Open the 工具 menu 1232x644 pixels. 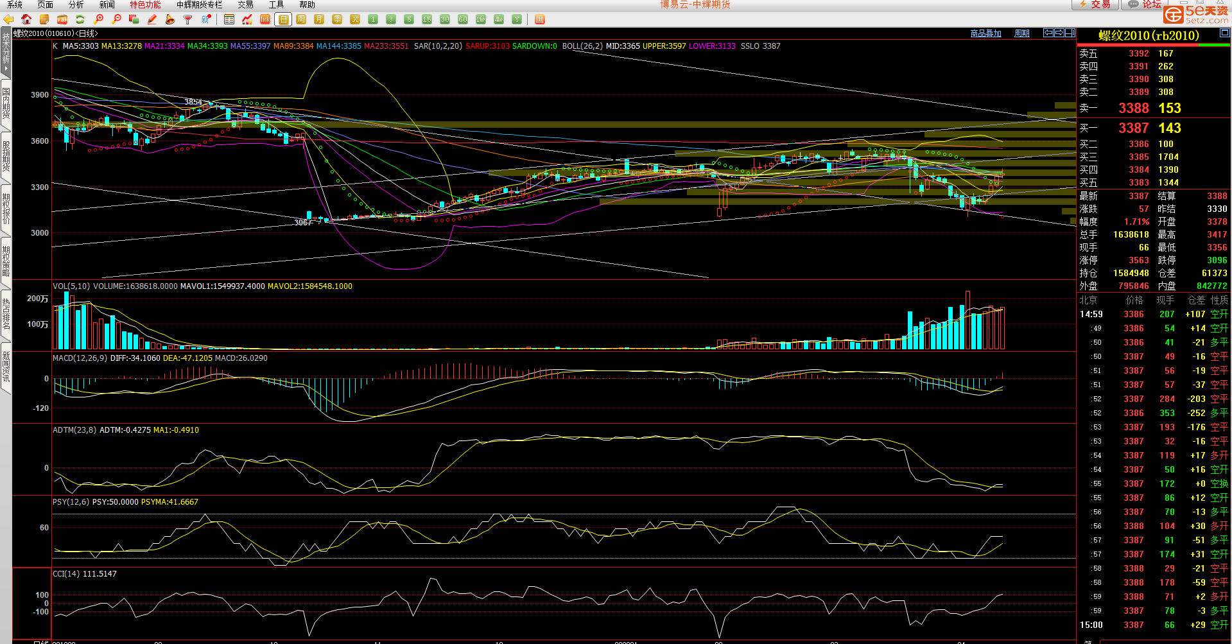tap(276, 4)
